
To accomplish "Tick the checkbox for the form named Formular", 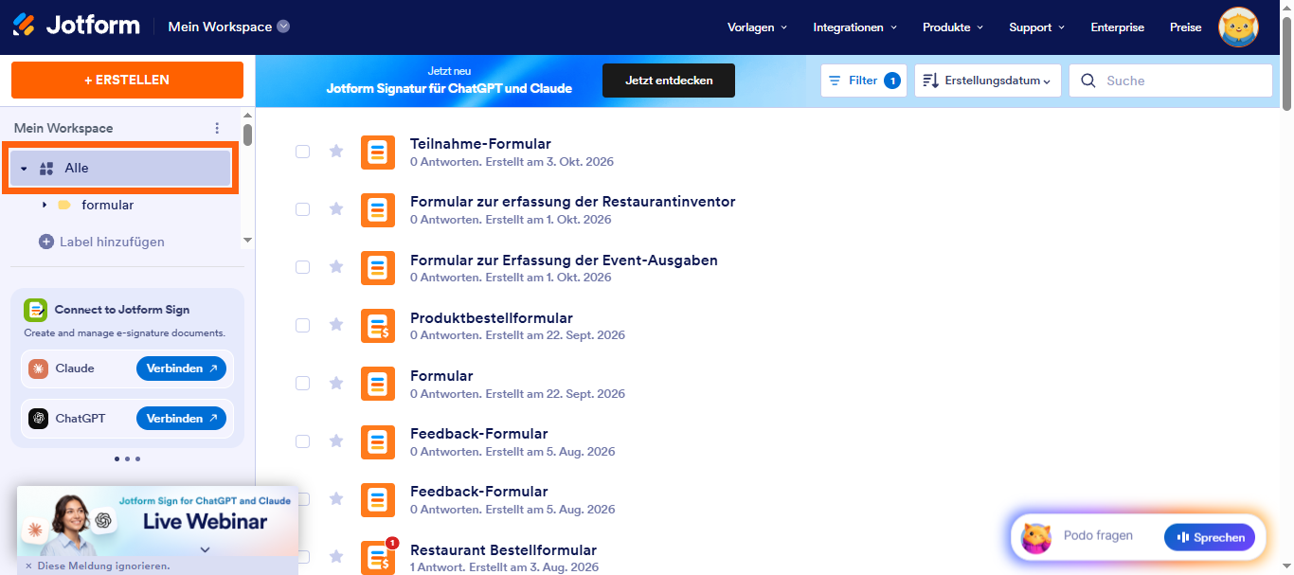I will (302, 383).
